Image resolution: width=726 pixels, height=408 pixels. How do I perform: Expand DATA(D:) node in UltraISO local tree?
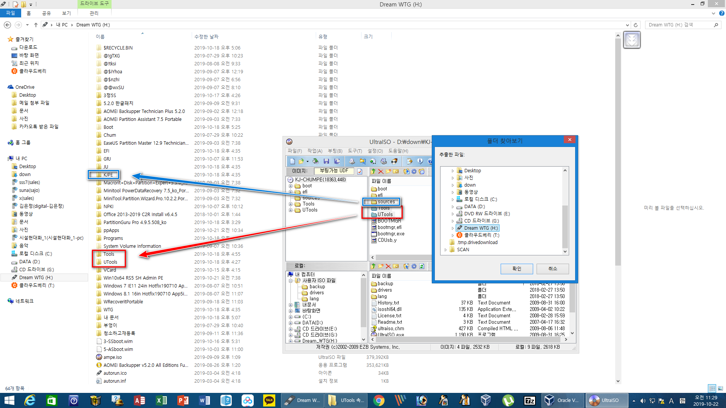coord(291,323)
